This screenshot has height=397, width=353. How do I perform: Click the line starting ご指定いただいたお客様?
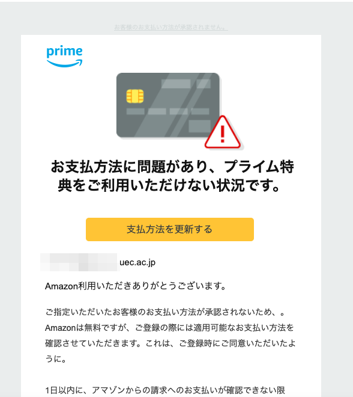[x=165, y=312]
